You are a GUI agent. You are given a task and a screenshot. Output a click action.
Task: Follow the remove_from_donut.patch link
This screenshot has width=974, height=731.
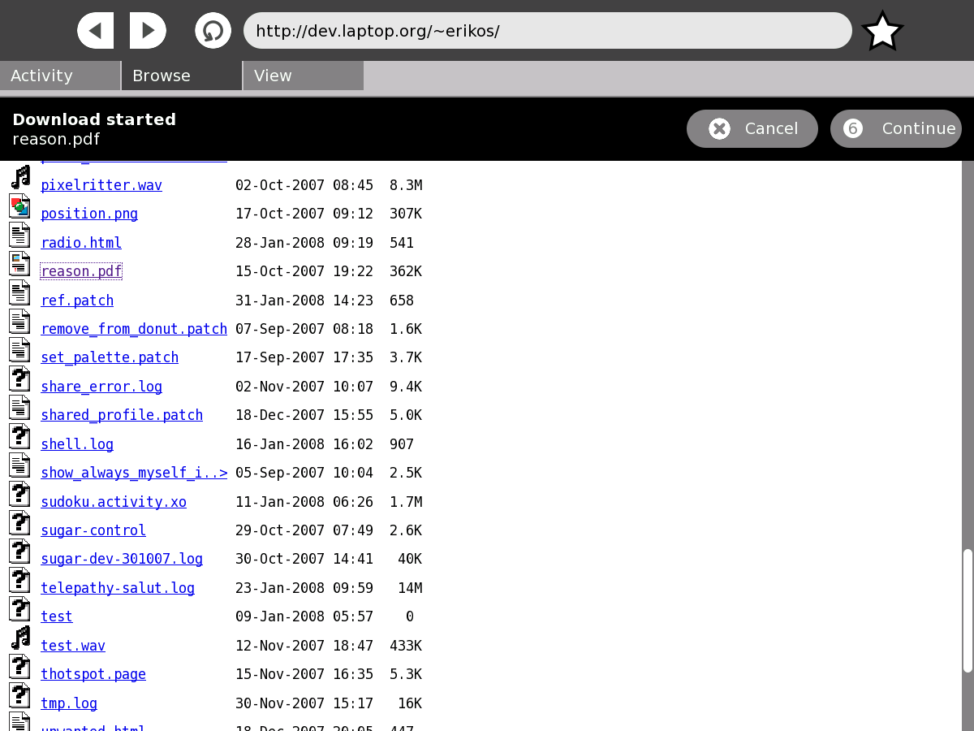(x=134, y=329)
